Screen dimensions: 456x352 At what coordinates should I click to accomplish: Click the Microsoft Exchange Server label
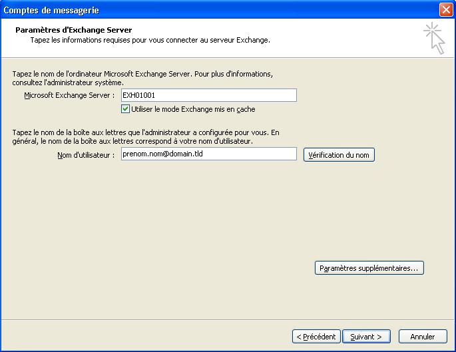click(x=69, y=95)
